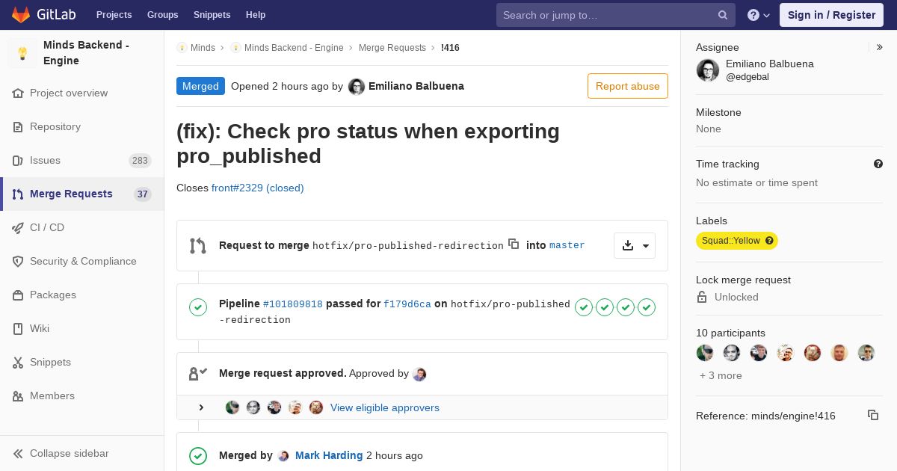
Task: Open front#2329 (closed) issue link
Action: (258, 188)
